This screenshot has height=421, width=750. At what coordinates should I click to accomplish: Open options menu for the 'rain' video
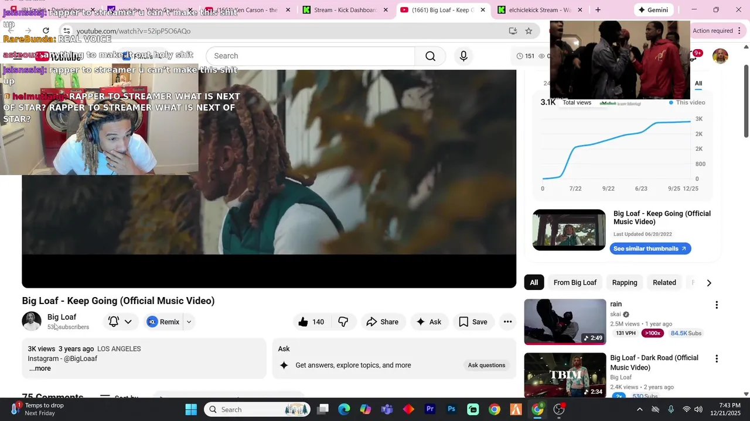(716, 305)
